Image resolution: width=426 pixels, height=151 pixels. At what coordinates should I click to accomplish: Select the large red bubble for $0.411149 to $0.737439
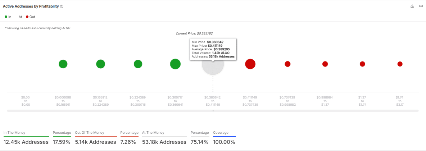click(x=250, y=64)
